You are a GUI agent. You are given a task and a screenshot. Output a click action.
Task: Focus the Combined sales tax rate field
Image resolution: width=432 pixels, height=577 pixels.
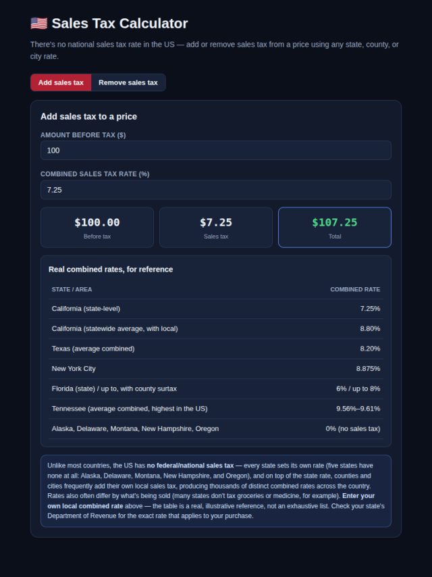coord(216,190)
